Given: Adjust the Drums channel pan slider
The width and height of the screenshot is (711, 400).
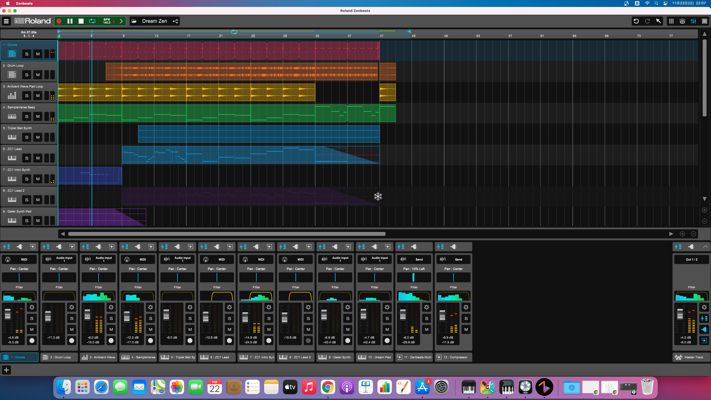Looking at the screenshot, I should pos(19,277).
